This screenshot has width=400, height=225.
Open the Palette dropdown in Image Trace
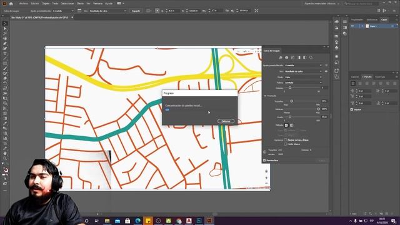click(x=303, y=82)
